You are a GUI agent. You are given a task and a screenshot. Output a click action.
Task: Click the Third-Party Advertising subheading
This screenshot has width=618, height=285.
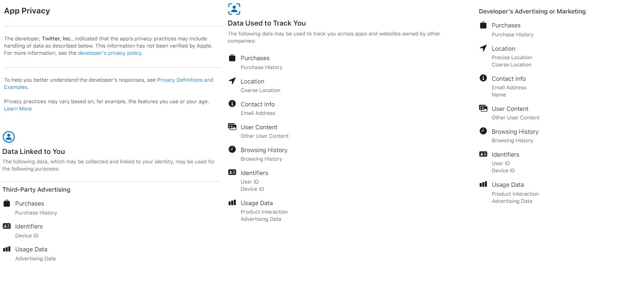pos(36,189)
